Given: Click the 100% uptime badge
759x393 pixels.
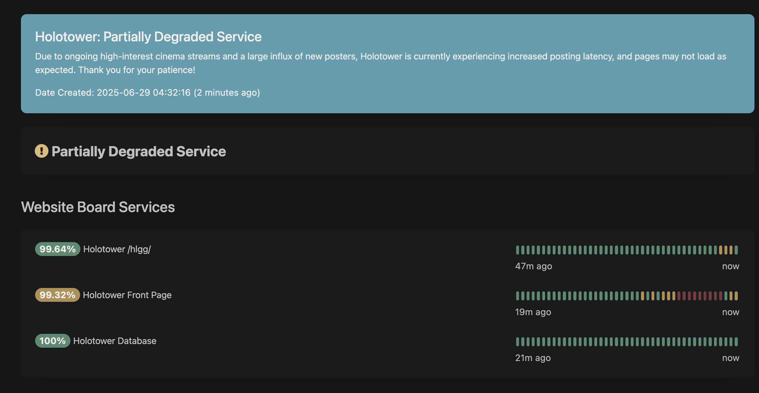Looking at the screenshot, I should point(52,341).
